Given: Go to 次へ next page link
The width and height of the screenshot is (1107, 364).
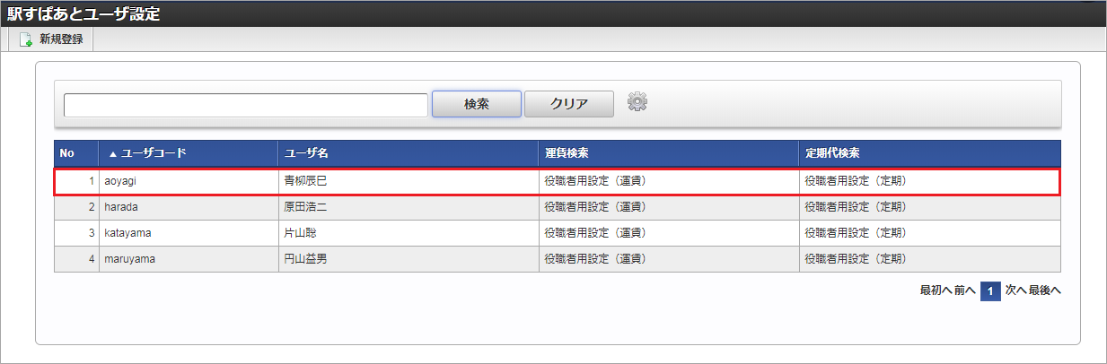Looking at the screenshot, I should coord(1015,291).
